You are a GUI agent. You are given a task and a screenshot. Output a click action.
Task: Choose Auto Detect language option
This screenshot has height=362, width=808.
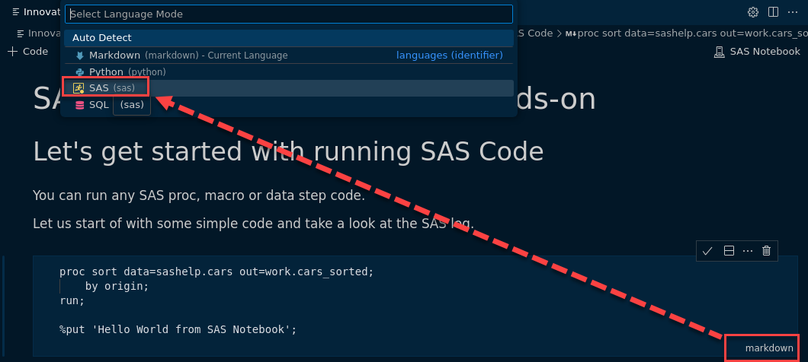click(102, 38)
